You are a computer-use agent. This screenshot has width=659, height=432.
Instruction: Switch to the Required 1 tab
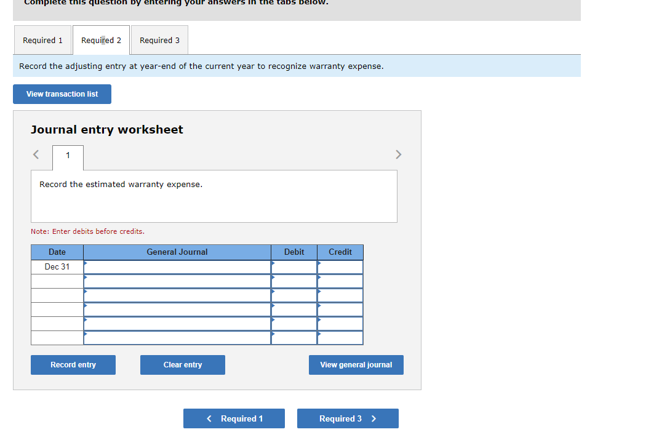point(42,39)
